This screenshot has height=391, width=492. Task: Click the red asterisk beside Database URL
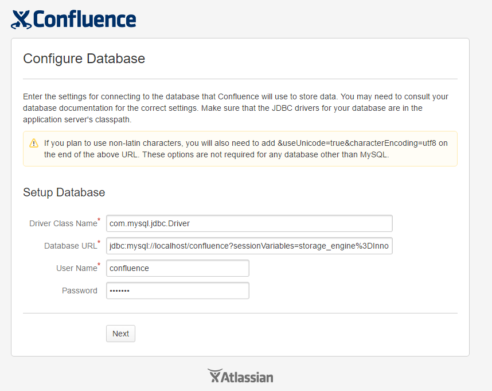99,242
